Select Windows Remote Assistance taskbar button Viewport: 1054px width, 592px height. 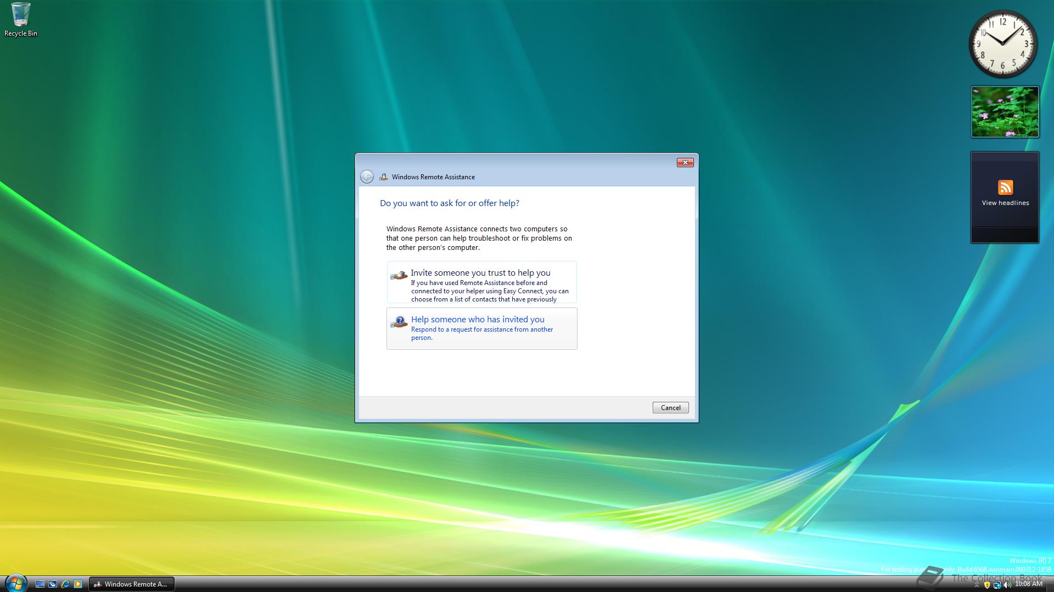pos(132,584)
